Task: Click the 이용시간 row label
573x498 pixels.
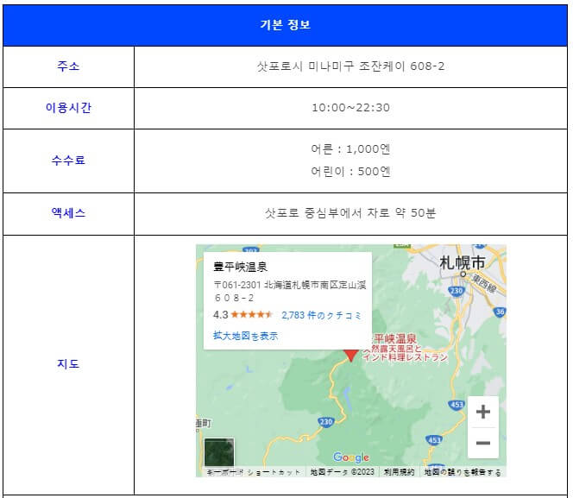Action: tap(68, 107)
